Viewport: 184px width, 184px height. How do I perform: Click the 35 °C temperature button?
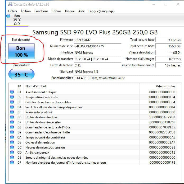coord(21,74)
